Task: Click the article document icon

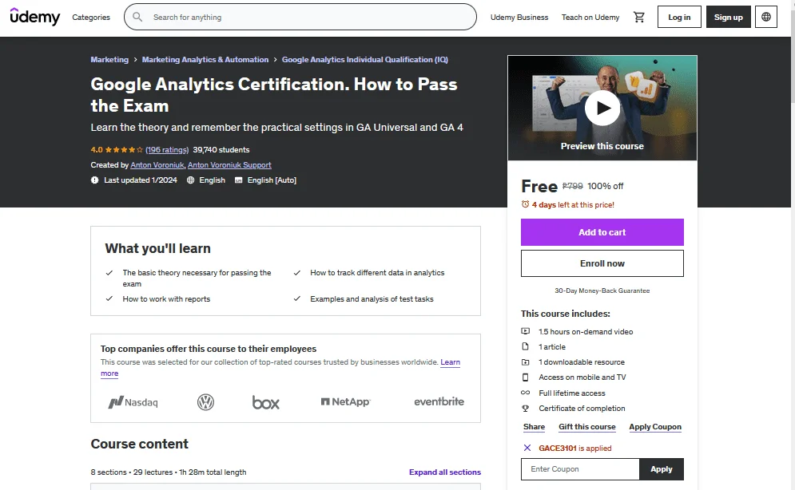Action: click(525, 346)
